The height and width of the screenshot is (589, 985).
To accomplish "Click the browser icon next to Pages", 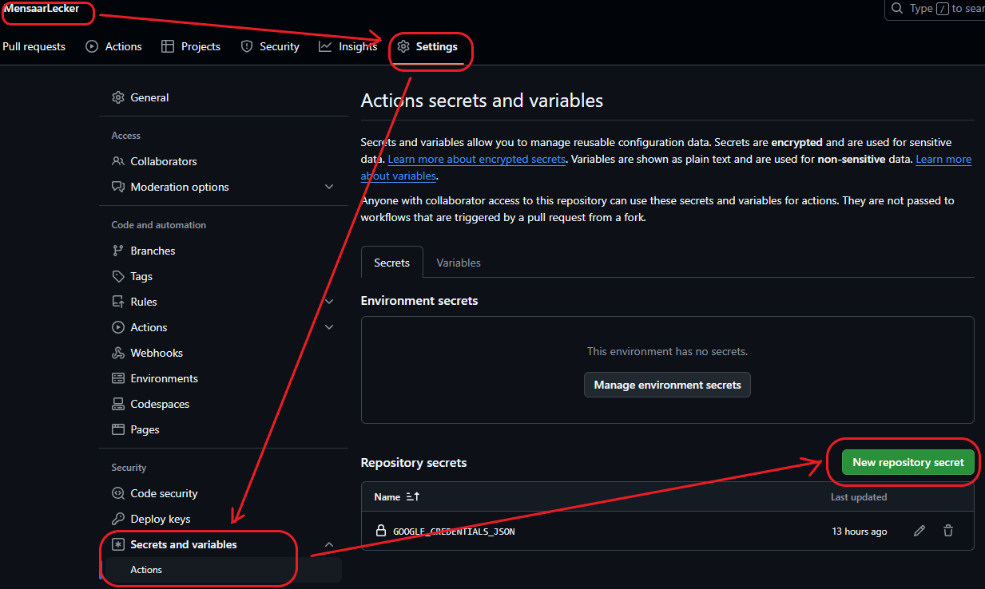I will [x=118, y=429].
